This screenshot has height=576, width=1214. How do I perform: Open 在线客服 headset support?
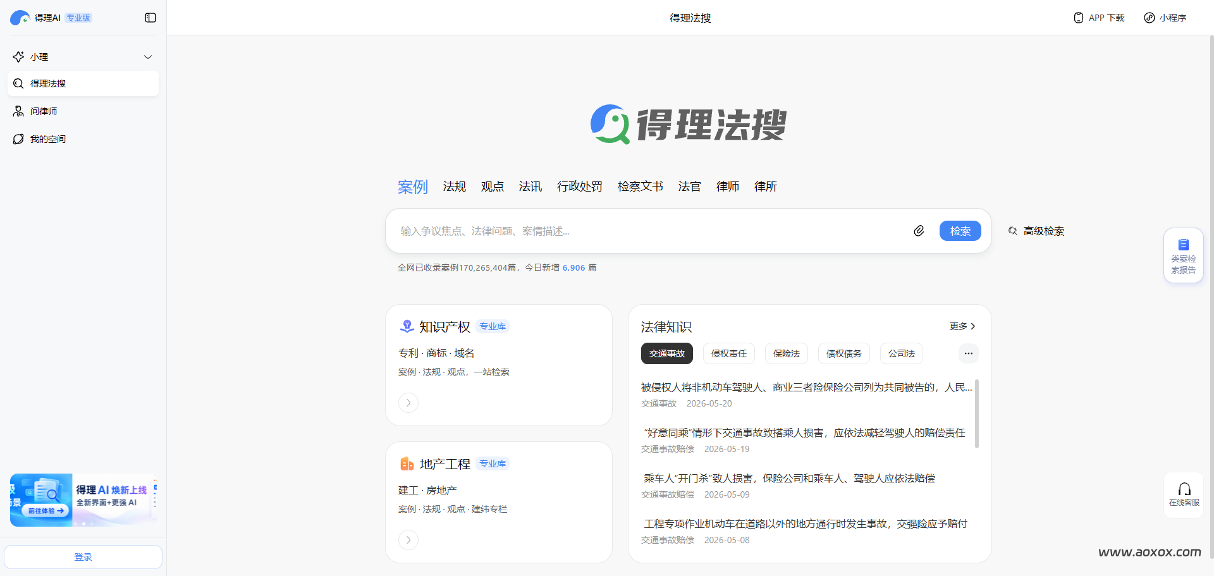point(1184,494)
